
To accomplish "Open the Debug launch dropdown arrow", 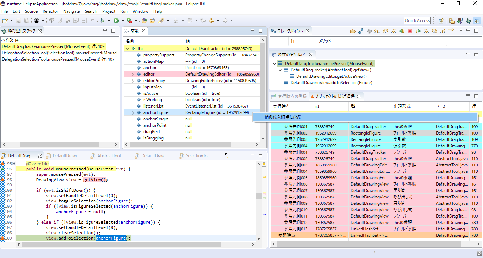I will [109, 21].
